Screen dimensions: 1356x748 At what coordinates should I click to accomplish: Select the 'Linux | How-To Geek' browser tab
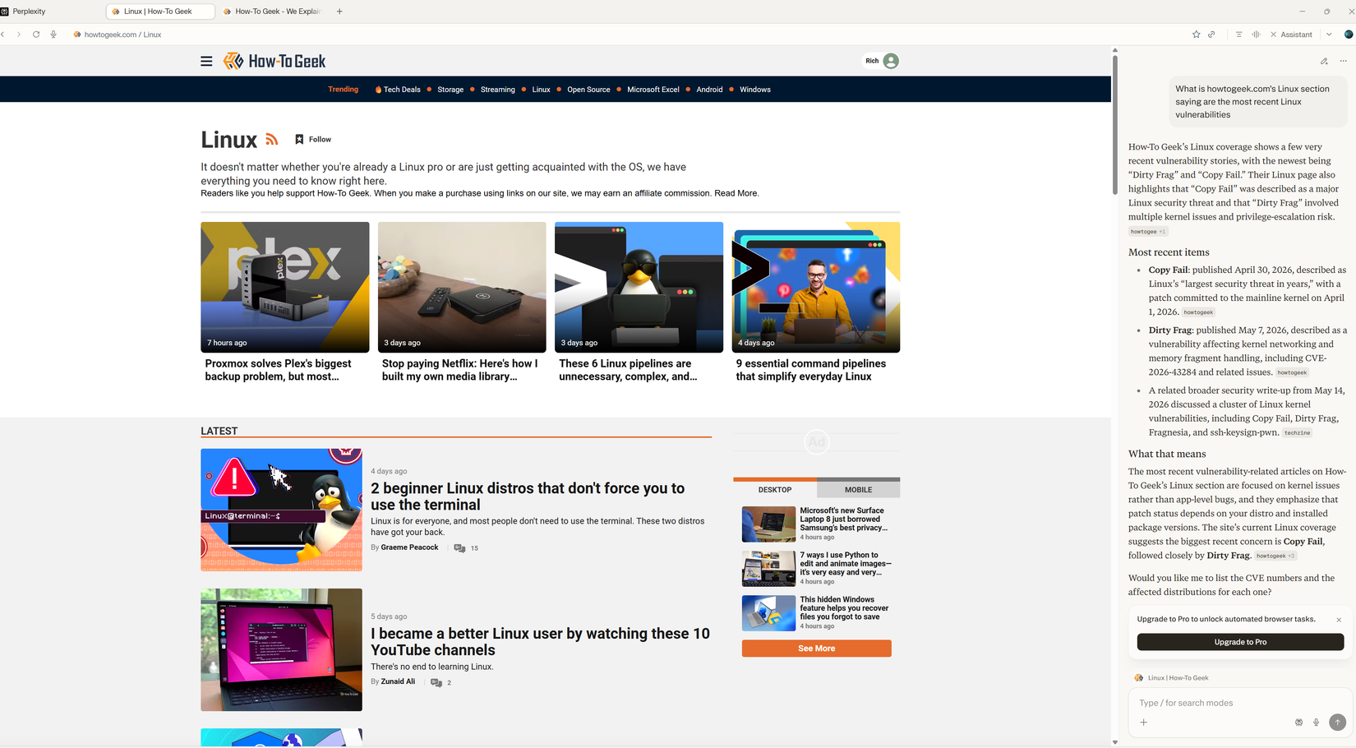coord(160,12)
